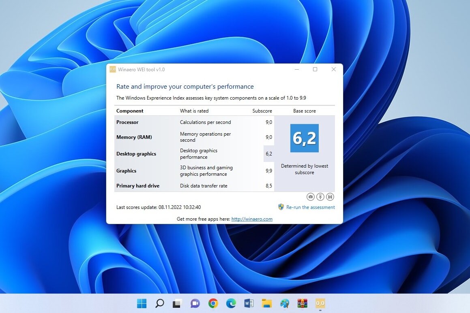Launch Google Chrome from taskbar
The width and height of the screenshot is (470, 313).
point(213,303)
